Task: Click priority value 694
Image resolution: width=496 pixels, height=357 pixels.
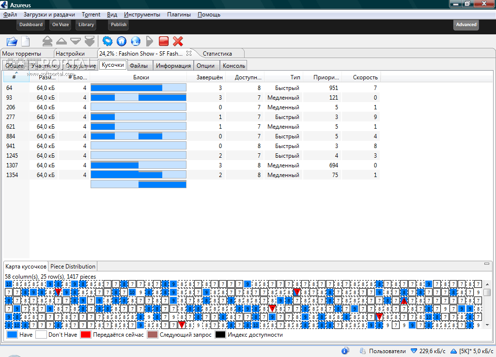Action: [x=333, y=165]
